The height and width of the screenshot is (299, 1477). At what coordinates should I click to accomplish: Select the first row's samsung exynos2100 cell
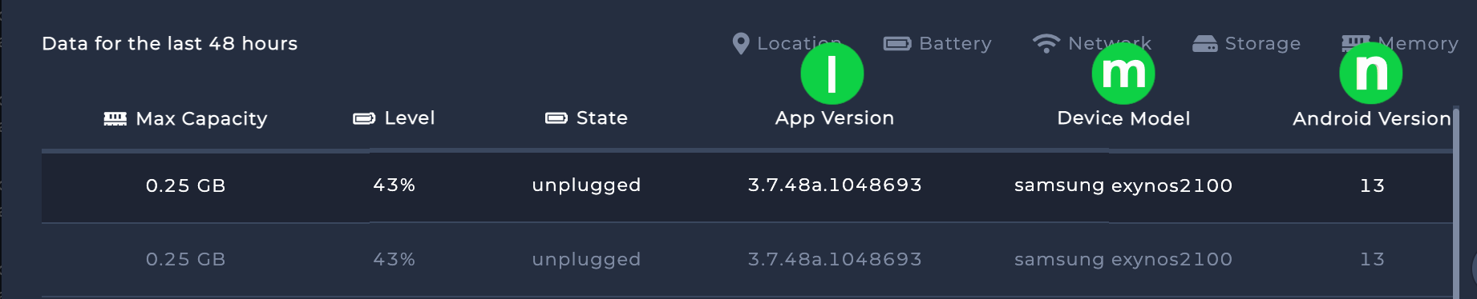(1123, 185)
